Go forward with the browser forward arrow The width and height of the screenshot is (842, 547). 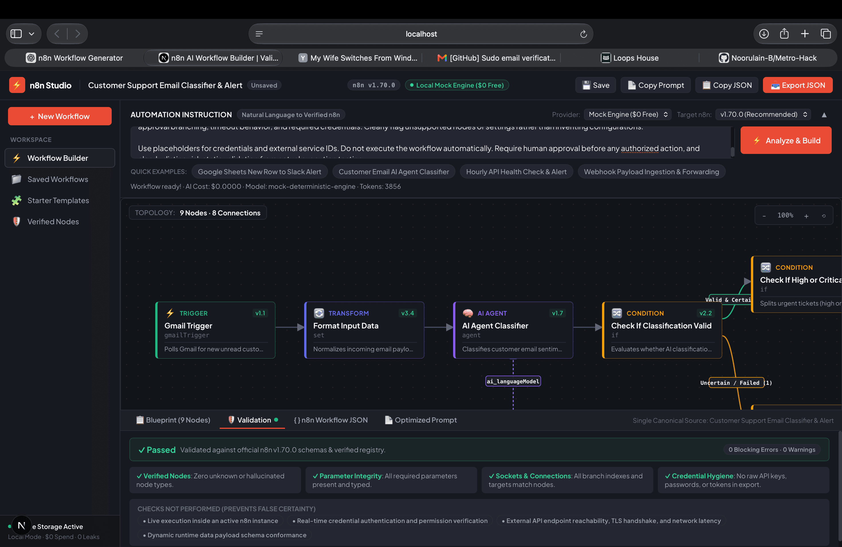[78, 33]
